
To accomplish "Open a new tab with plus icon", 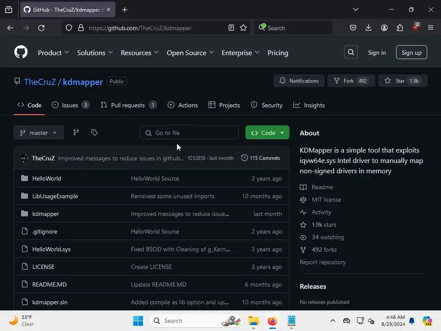I will coord(124,10).
